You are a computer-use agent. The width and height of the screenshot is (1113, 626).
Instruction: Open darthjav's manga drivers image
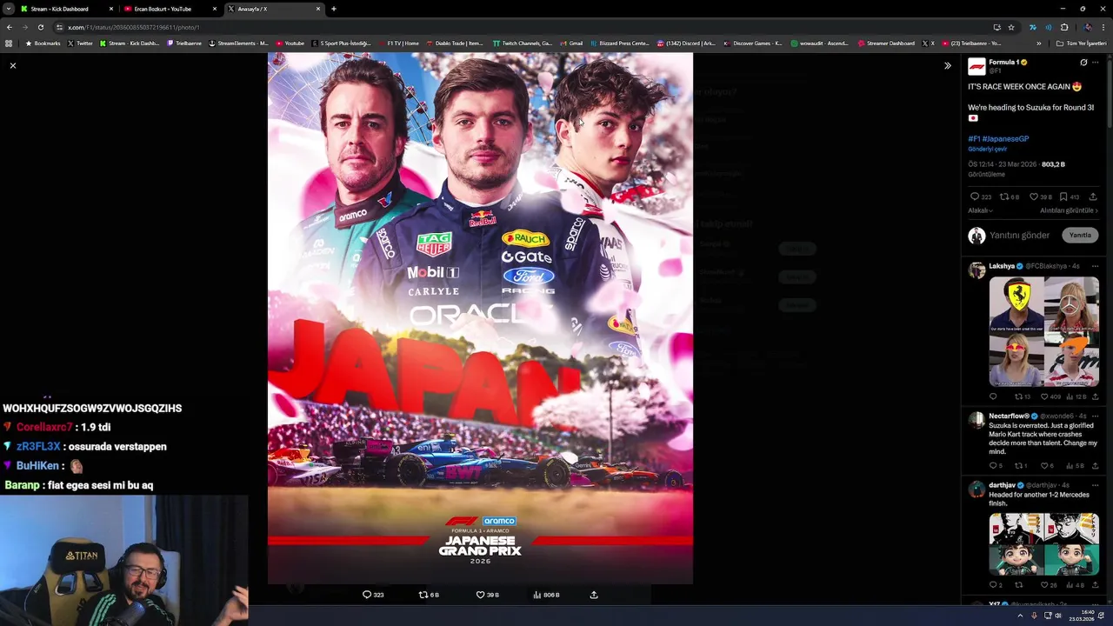[x=1043, y=544]
